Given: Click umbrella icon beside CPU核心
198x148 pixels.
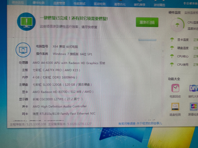Looking at the screenshot, I should [x=172, y=56].
